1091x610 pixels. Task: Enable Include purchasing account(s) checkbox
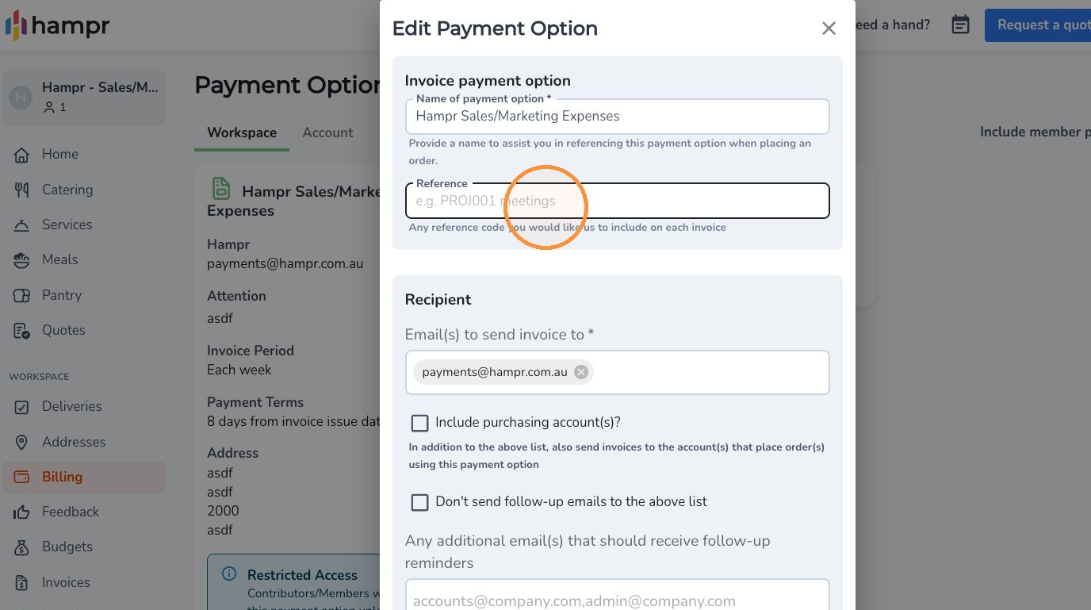tap(419, 423)
